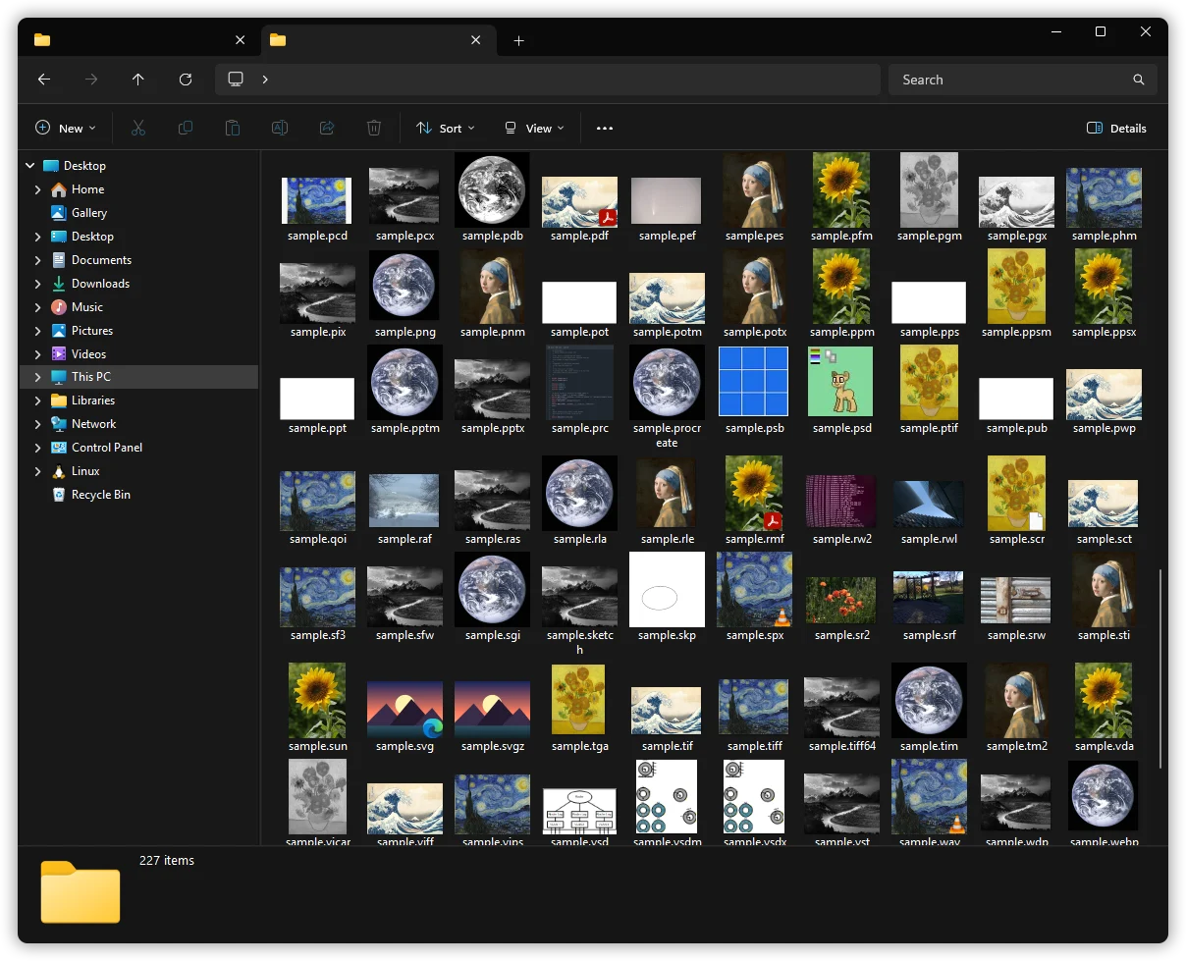This screenshot has width=1186, height=961.
Task: Open Libraries in the navigation pane
Action: click(x=93, y=400)
